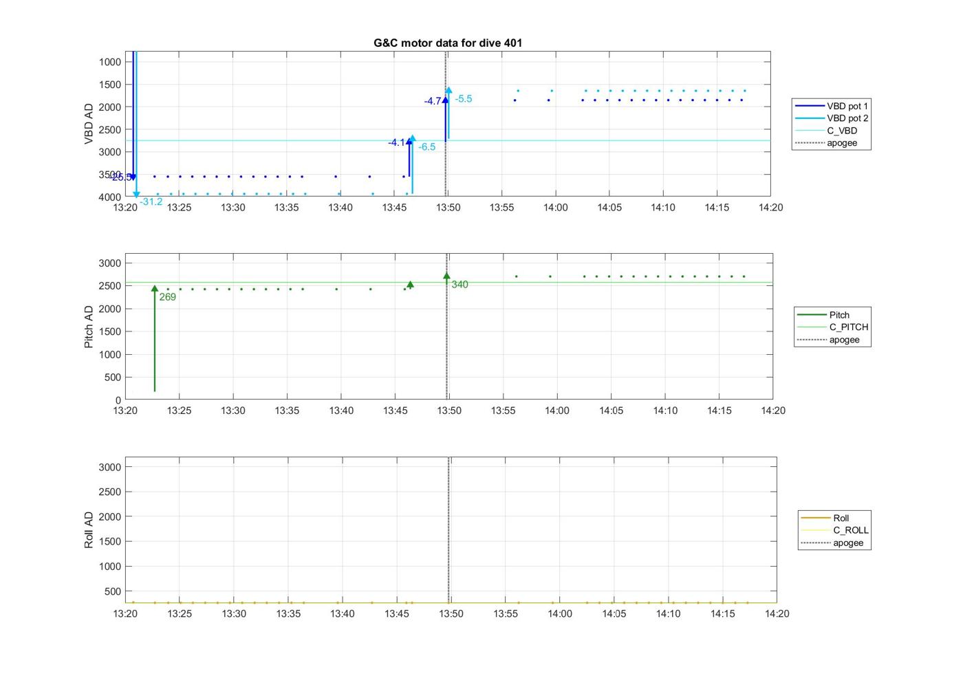Click the "Roll AD" y-axis label

tap(89, 529)
